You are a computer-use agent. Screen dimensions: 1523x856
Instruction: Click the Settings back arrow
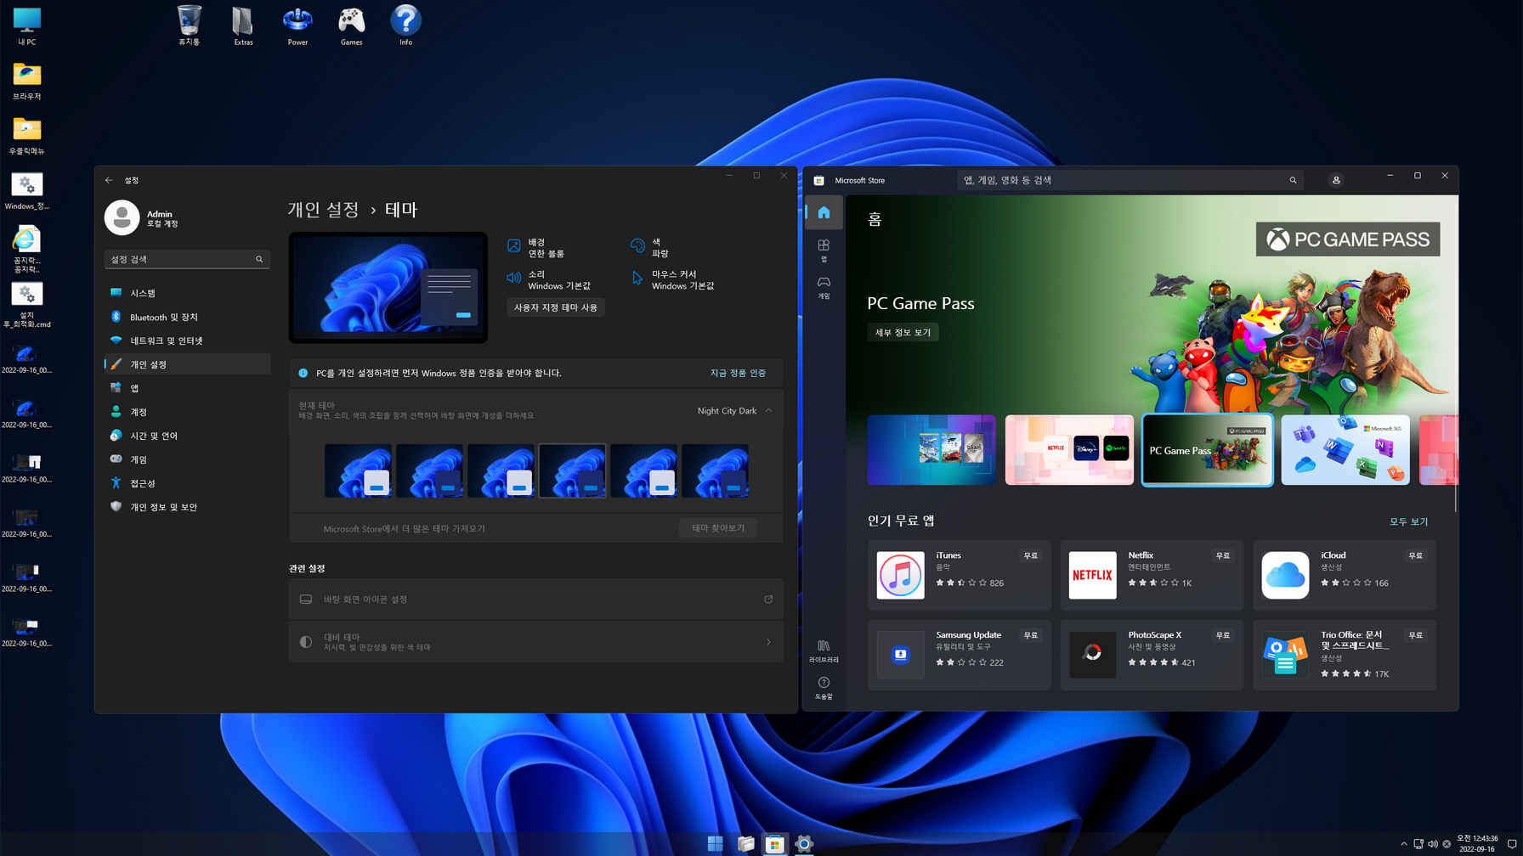[109, 180]
